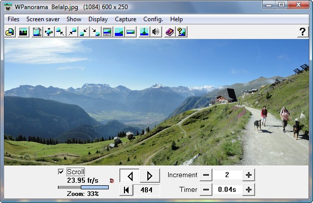This screenshot has height=203, width=313.
Task: Click the open file folder icon
Action: coord(10,32)
